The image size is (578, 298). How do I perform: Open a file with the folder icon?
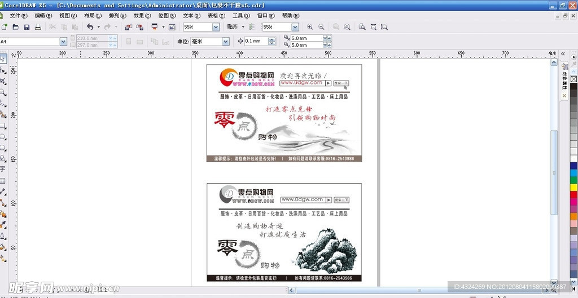[x=15, y=27]
